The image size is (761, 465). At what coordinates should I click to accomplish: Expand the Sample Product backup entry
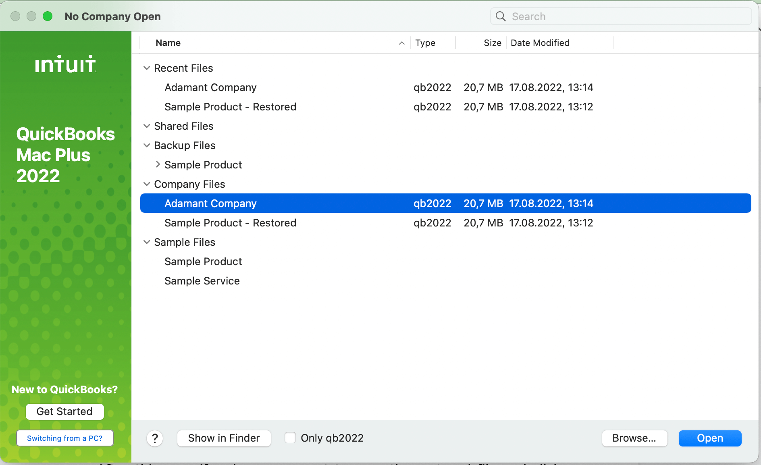pos(157,164)
